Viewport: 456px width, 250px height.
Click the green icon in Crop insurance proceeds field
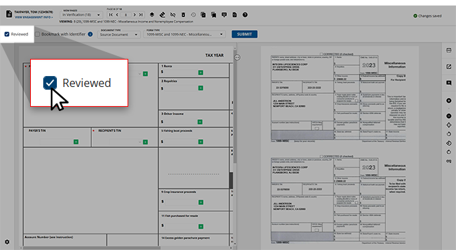coord(201,202)
